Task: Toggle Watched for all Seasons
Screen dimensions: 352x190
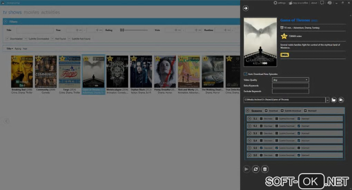Action: [305, 110]
